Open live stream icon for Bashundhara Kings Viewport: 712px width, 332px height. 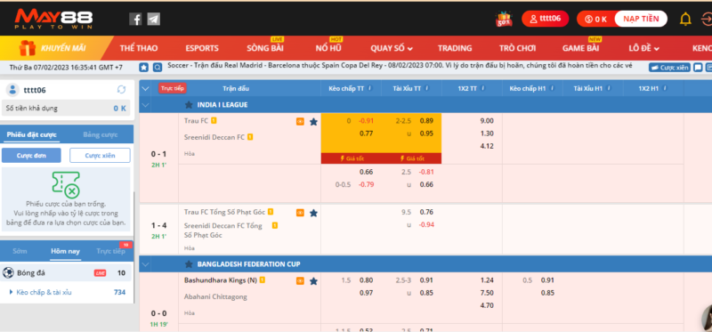(x=300, y=281)
